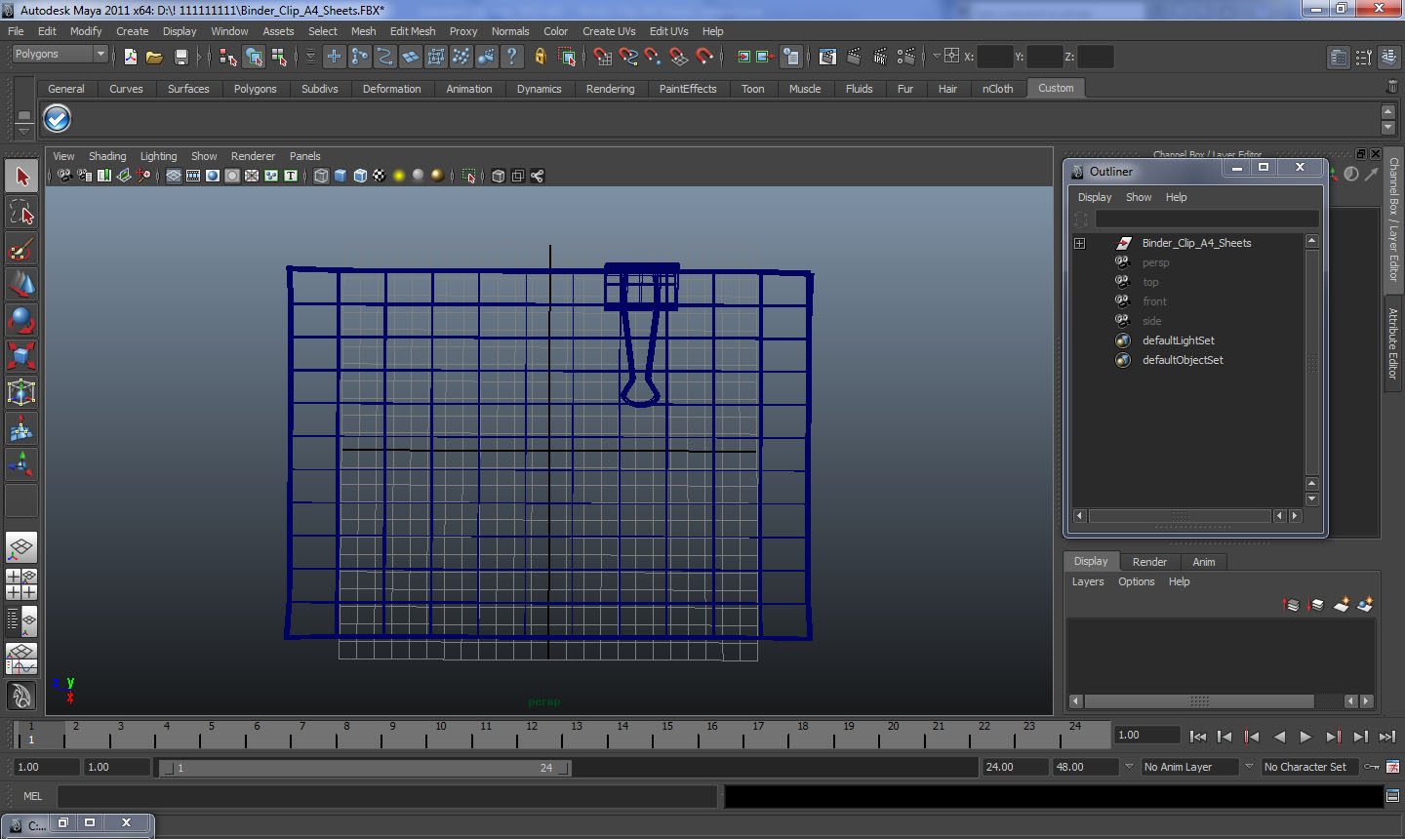
Task: Create new empty display layer
Action: click(1342, 605)
